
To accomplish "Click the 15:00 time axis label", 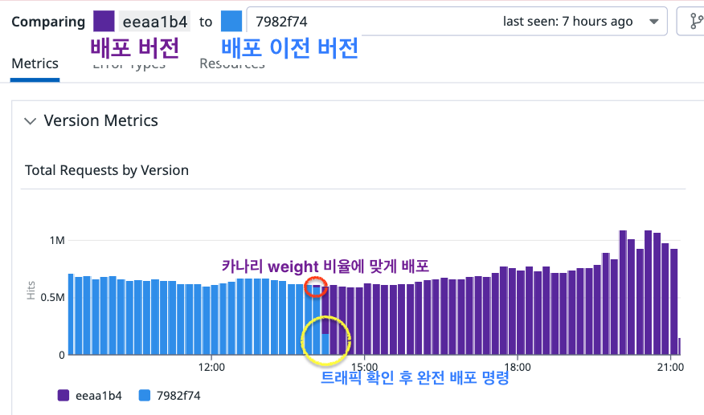I will click(x=364, y=367).
